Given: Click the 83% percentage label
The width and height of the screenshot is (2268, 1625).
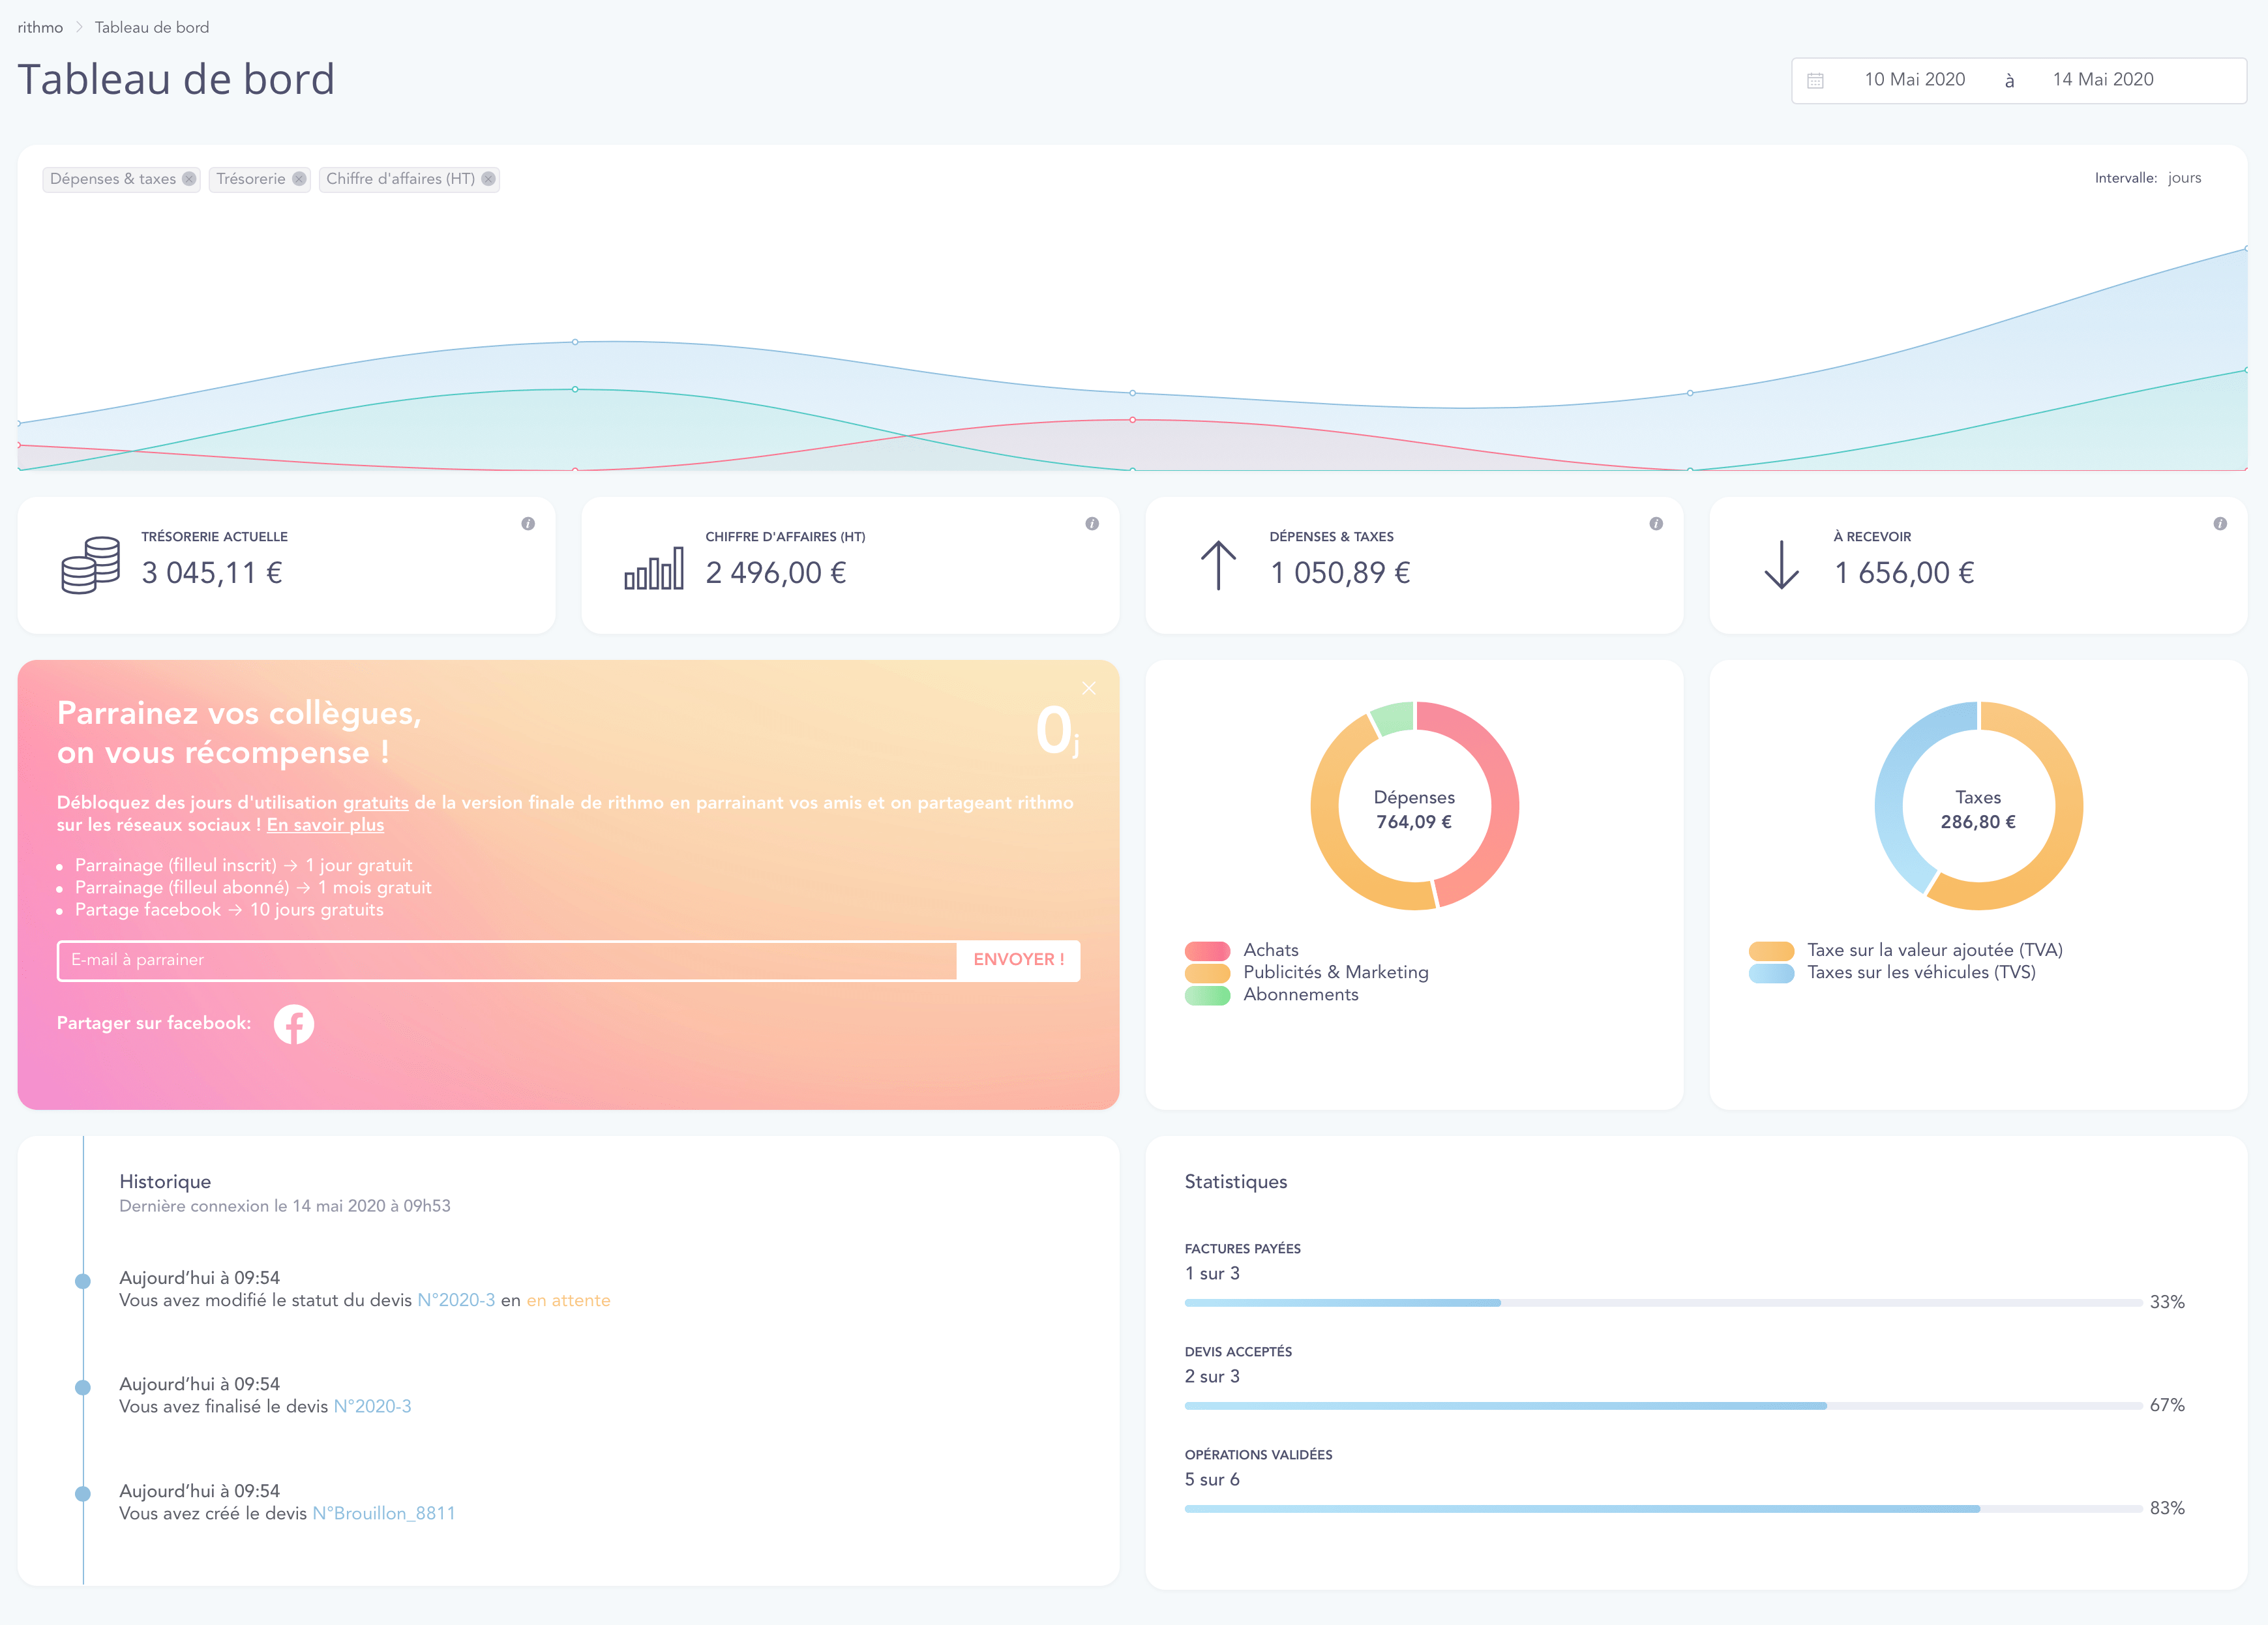Looking at the screenshot, I should pos(2167,1508).
